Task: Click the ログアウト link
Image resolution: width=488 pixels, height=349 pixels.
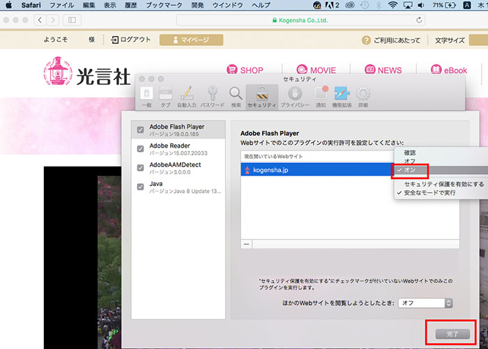Action: 131,40
